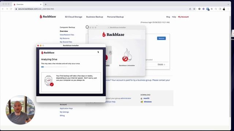Open My Shared Files page
Screen dimensions: 234x131
[x=66, y=42]
